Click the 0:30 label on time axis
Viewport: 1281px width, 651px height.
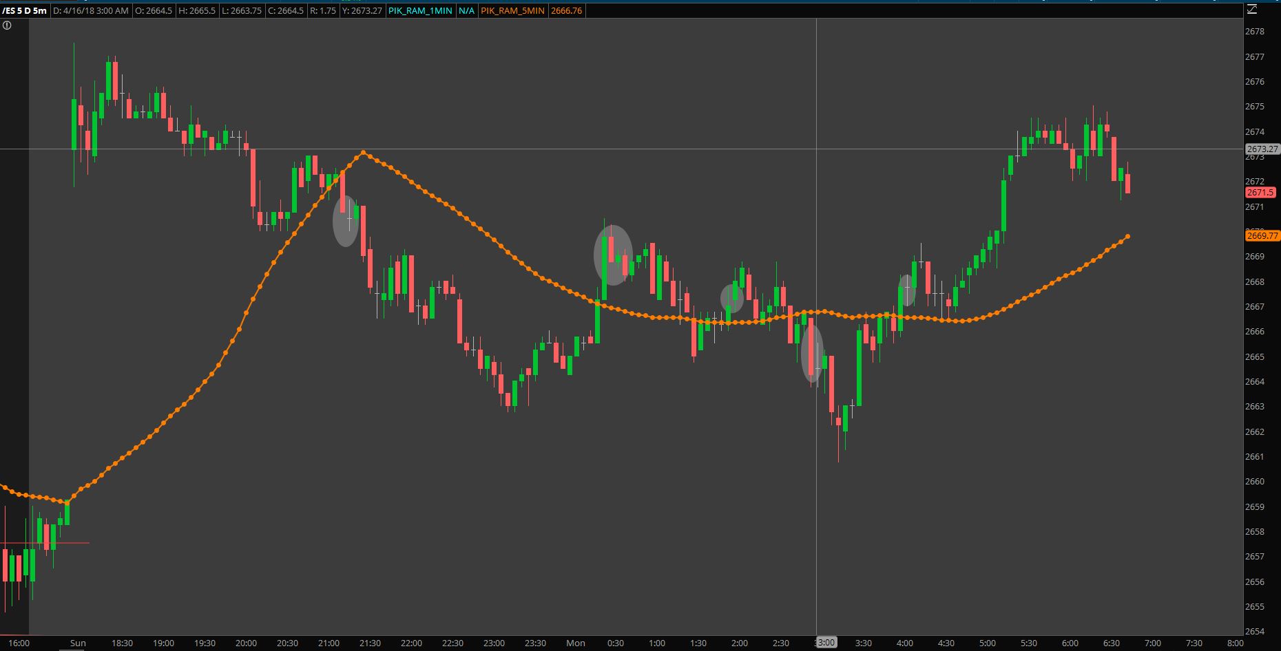[x=616, y=643]
